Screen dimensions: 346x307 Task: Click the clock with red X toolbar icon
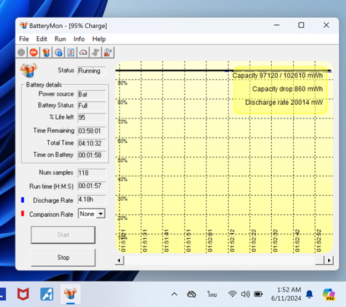108,53
